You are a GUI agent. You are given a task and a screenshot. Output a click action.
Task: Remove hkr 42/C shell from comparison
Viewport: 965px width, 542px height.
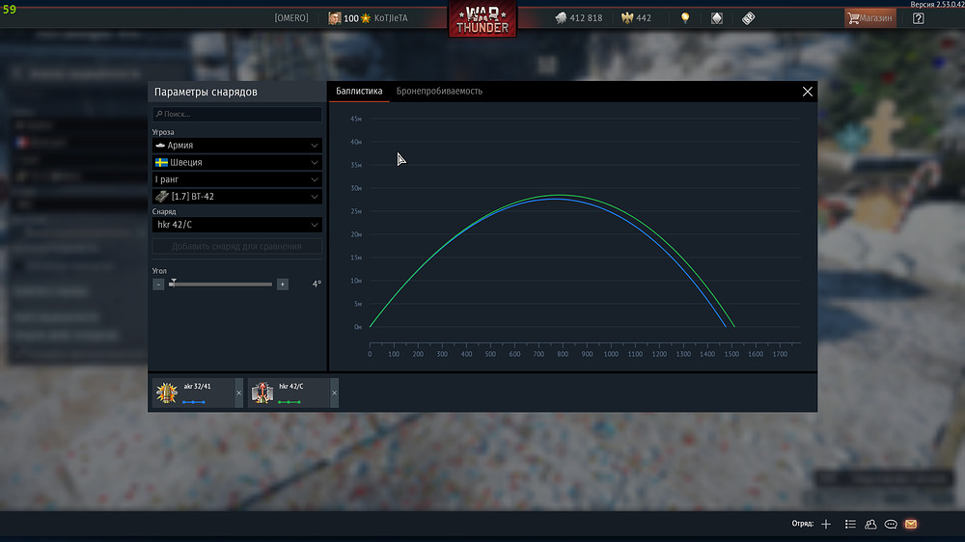coord(335,393)
